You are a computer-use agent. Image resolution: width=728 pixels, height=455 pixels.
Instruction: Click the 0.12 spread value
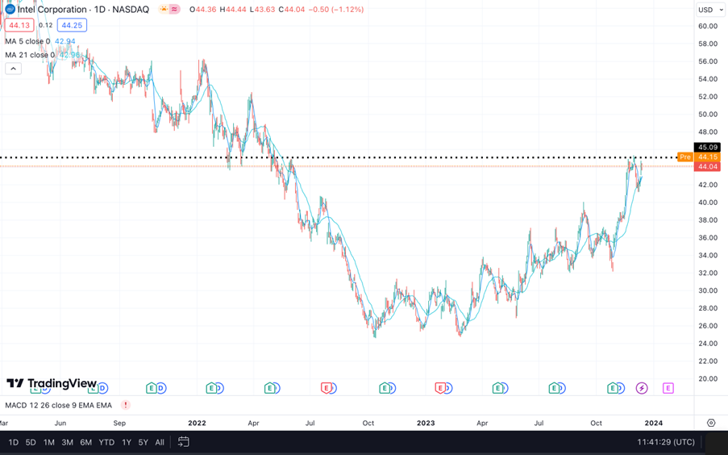(x=45, y=25)
